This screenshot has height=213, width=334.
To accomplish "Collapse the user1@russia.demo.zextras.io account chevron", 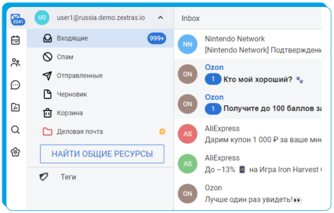I will (x=160, y=18).
